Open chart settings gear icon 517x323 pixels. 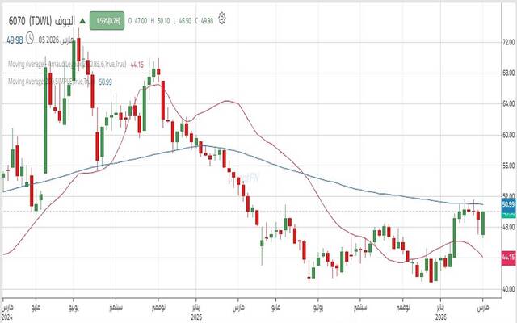(x=223, y=17)
